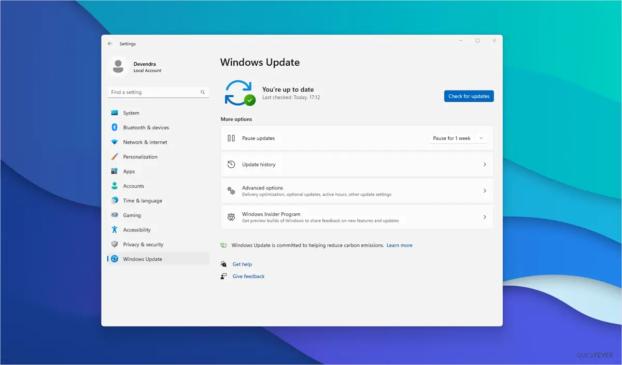This screenshot has height=365, width=622.
Task: Click the More options label
Action: coord(236,119)
